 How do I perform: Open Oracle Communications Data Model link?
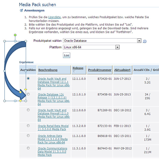[x=52, y=152]
